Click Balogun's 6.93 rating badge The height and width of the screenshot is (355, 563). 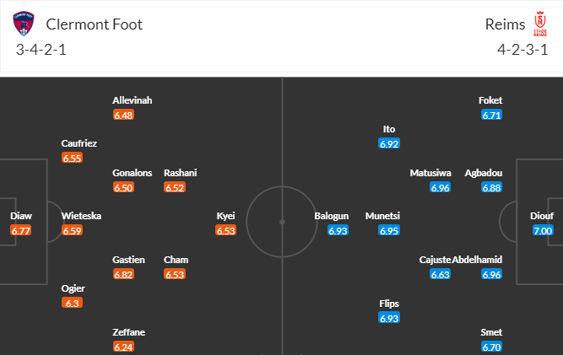338,230
